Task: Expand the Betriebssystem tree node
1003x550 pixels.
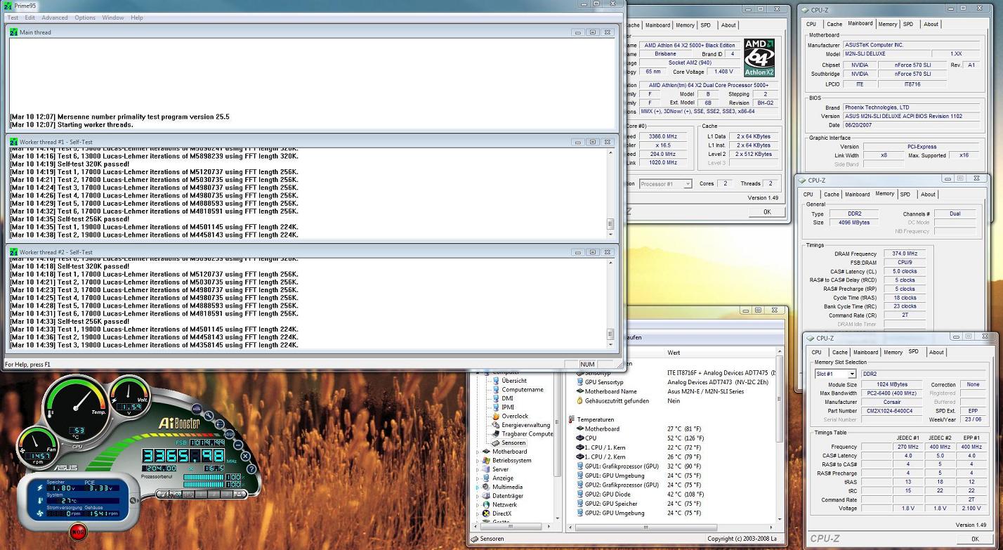Action: 477,461
